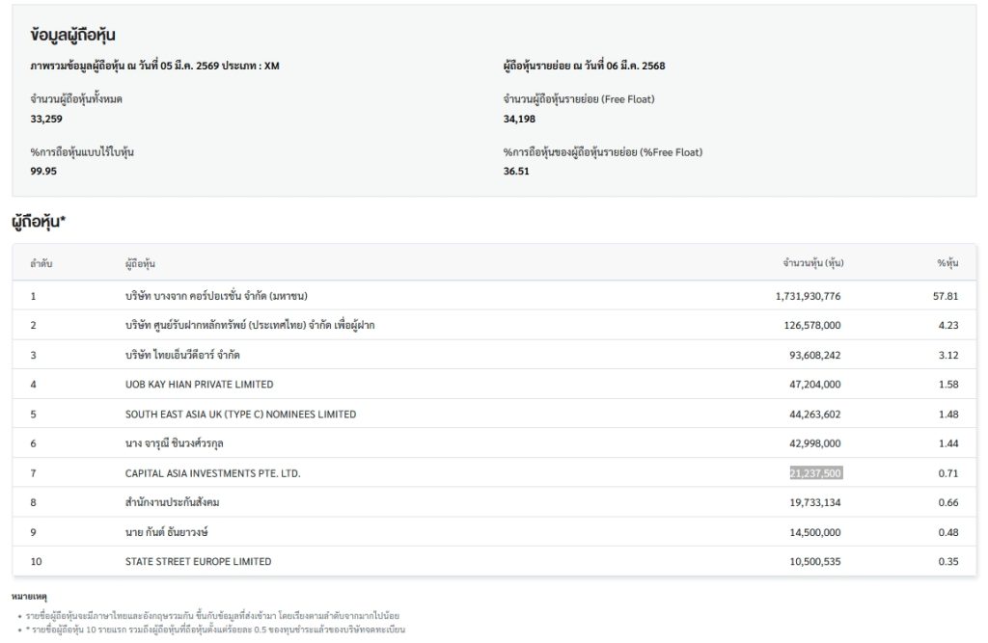Click CAPITAL ASIA INVESTMENTS PTE. LTD. name
The height and width of the screenshot is (643, 988).
pos(219,473)
